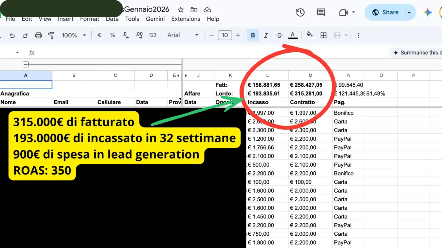Start a Meet call with camera icon

pos(343,12)
